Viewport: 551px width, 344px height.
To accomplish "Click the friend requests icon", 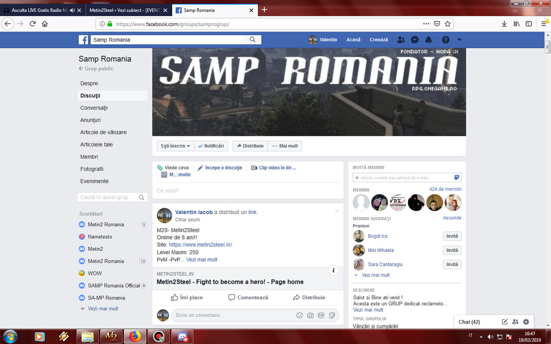I will [401, 40].
